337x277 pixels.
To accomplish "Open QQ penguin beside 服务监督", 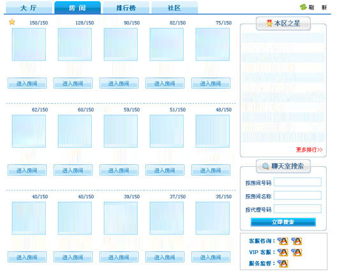I will click(x=283, y=264).
